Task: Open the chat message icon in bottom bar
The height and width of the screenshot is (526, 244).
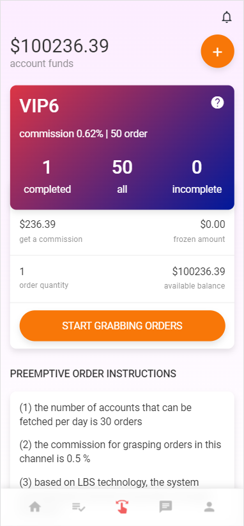Action: pyautogui.click(x=166, y=507)
